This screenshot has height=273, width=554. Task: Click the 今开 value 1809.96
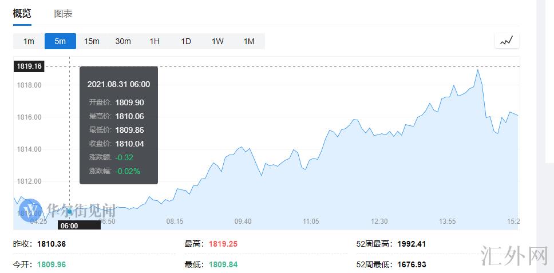[x=52, y=264]
